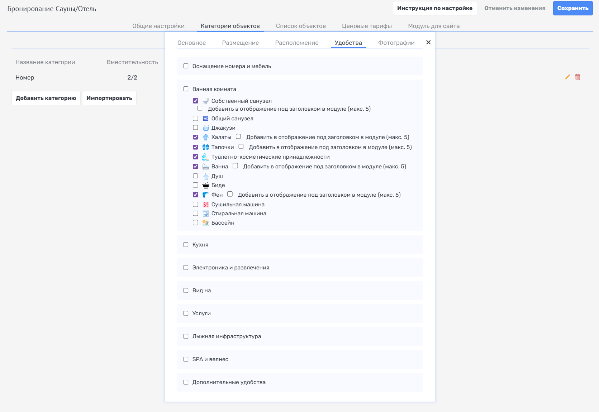
Task: Switch to the Основное tab
Action: click(x=192, y=43)
